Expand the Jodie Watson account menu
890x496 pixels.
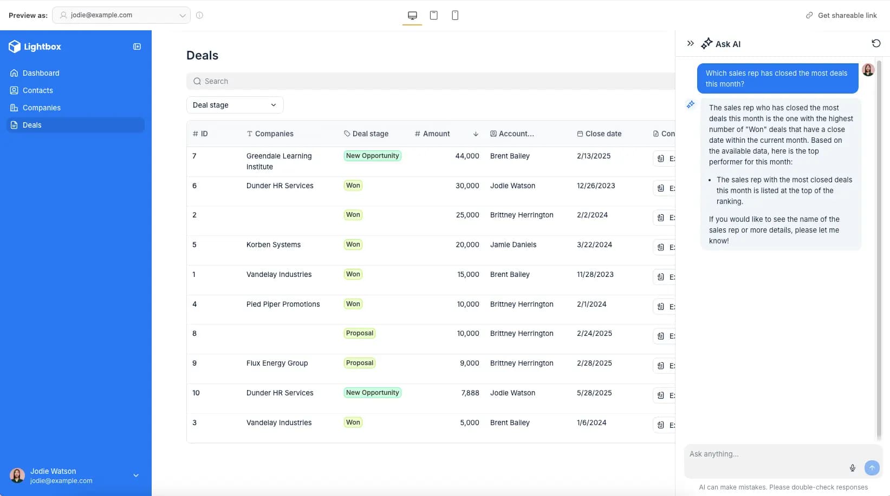(136, 475)
